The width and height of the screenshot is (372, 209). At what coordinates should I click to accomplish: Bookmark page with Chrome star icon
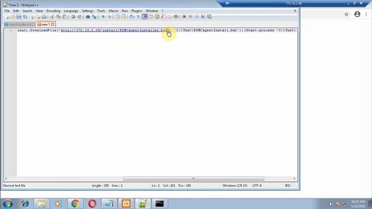[346, 15]
